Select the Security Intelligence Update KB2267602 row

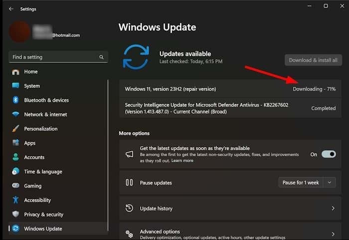[x=230, y=108]
